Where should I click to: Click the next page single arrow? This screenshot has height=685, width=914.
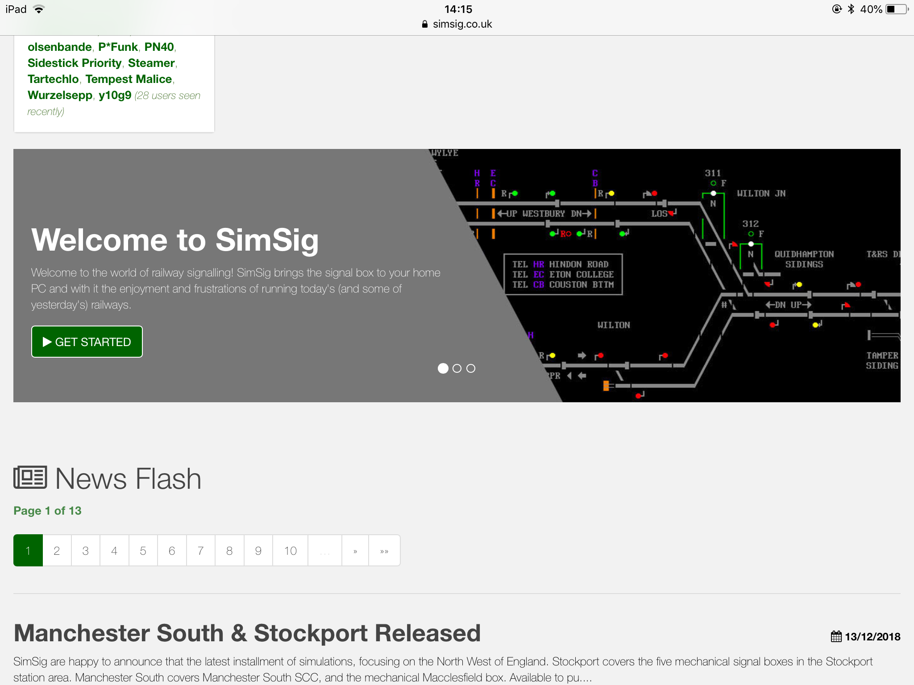[x=355, y=550]
